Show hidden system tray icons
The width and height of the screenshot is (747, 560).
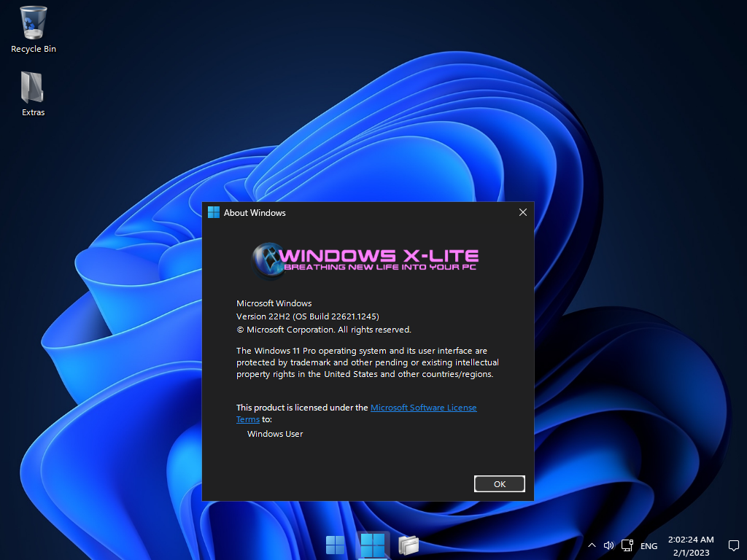(592, 545)
